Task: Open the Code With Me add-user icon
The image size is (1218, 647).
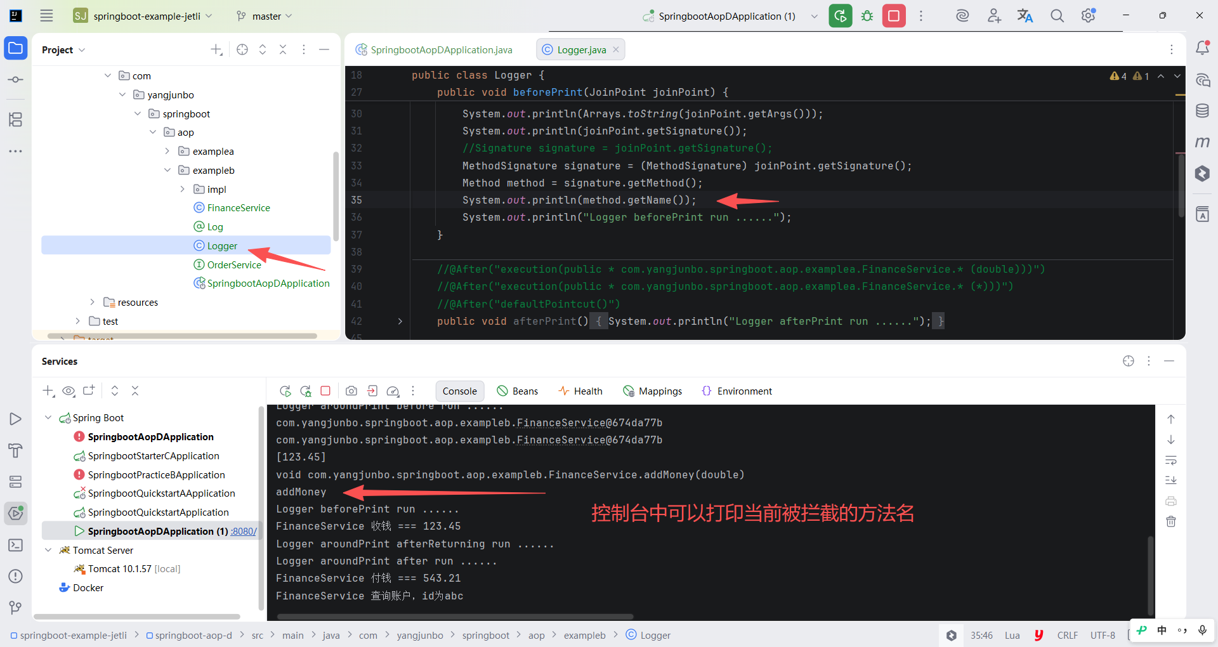Action: click(994, 16)
